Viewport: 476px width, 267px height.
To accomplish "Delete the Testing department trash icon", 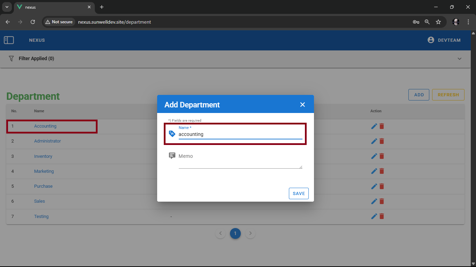I will [382, 216].
